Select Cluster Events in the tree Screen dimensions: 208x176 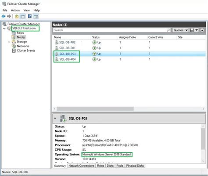coord(26,50)
